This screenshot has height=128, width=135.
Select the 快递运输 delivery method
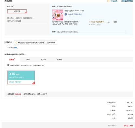click(17, 11)
